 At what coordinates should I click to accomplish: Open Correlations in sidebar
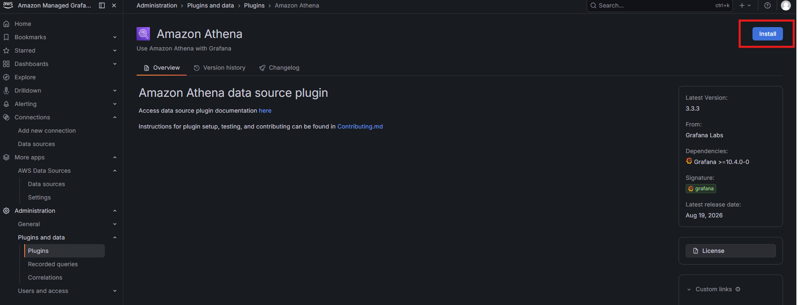(45, 277)
